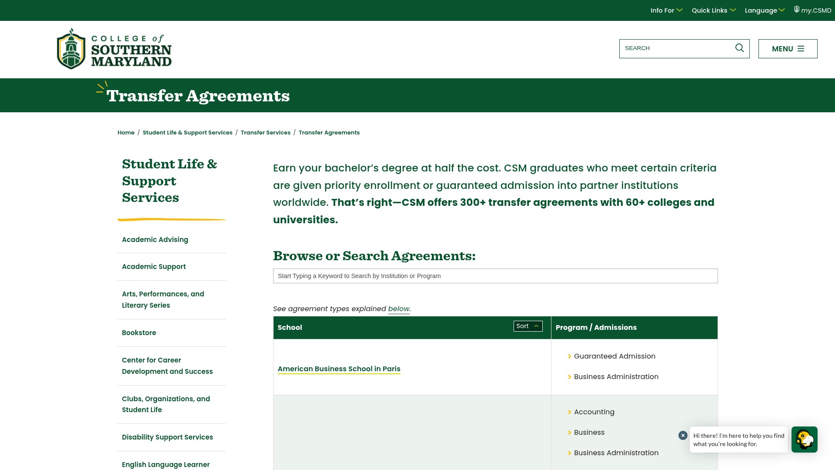Click the agreements keyword search field
This screenshot has height=470, width=835.
495,276
